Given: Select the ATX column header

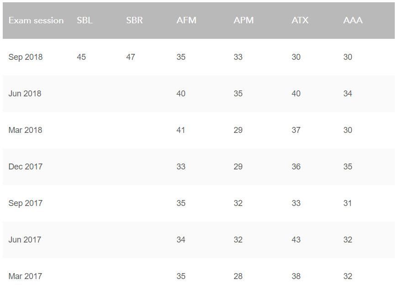Looking at the screenshot, I should pyautogui.click(x=300, y=20).
